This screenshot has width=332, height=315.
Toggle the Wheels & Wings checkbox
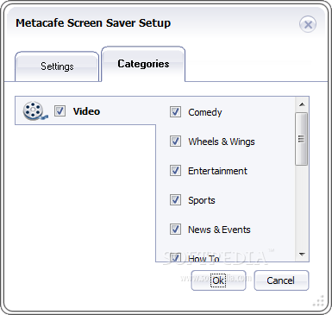(x=175, y=141)
